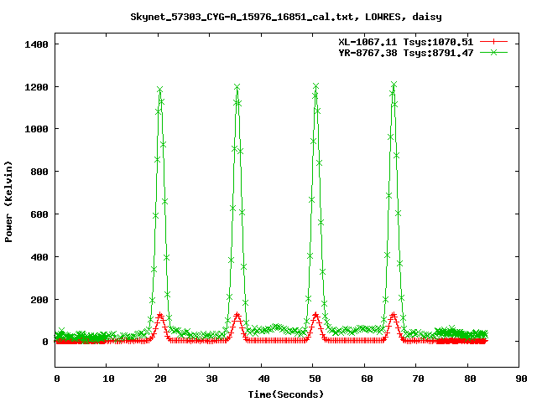
Task: Click the Time(Seconds) axis label
Action: pyautogui.click(x=286, y=394)
